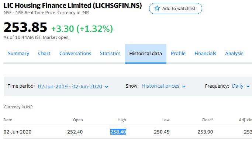Click the NSE Real Time Price subtitle
The width and height of the screenshot is (252, 142).
46,13
